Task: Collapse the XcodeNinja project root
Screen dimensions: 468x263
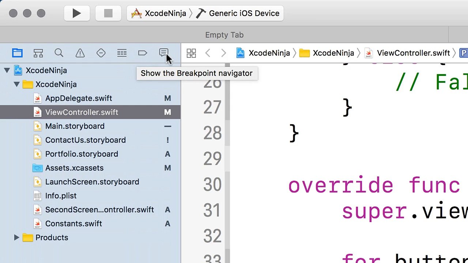Action: pos(7,70)
